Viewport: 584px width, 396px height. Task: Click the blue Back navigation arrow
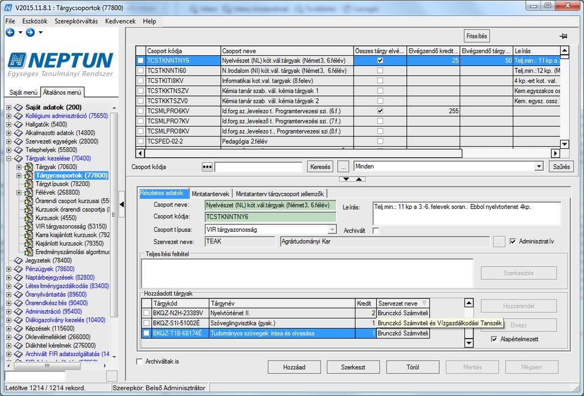click(10, 33)
